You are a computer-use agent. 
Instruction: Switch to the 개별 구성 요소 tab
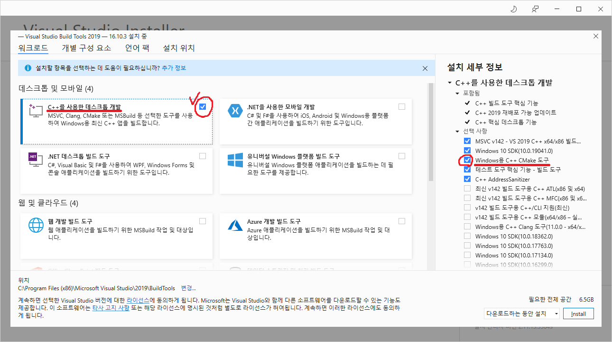click(x=86, y=48)
